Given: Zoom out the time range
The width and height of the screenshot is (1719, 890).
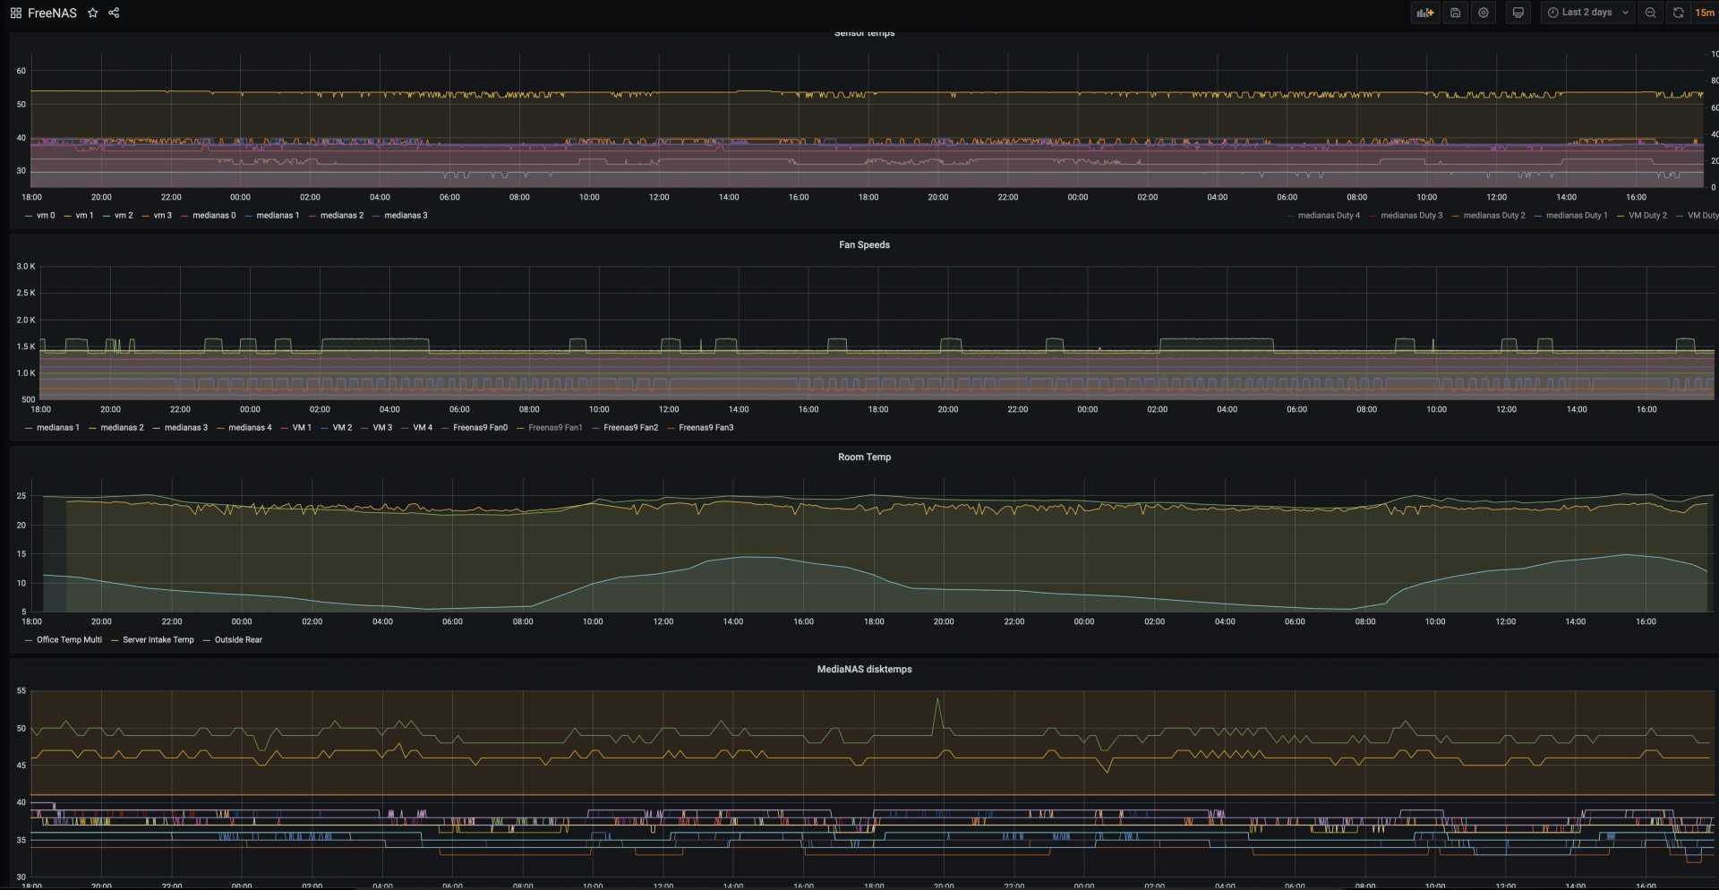Looking at the screenshot, I should (x=1650, y=13).
